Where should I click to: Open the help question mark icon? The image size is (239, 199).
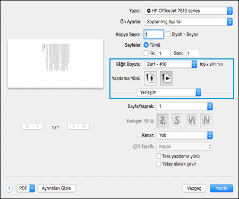9,188
